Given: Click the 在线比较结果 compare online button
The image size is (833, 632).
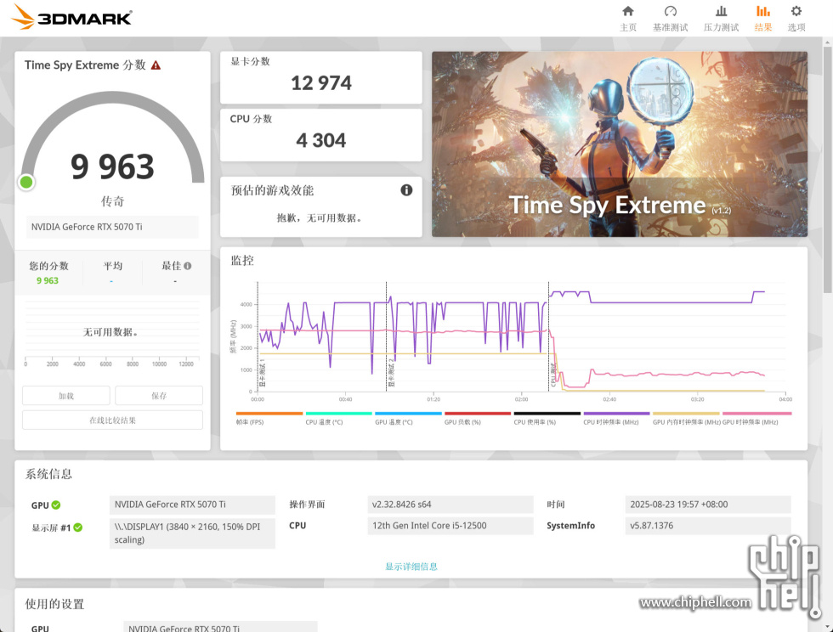Looking at the screenshot, I should [112, 420].
